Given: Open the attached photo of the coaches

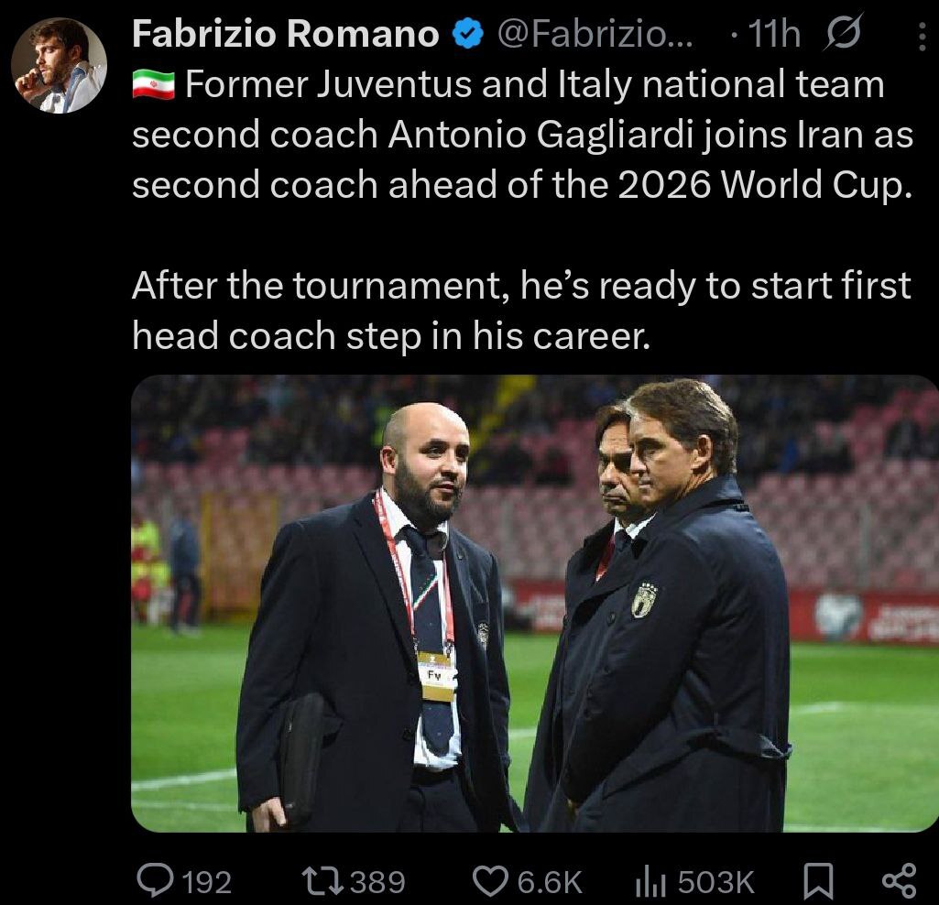Looking at the screenshot, I should pyautogui.click(x=534, y=604).
